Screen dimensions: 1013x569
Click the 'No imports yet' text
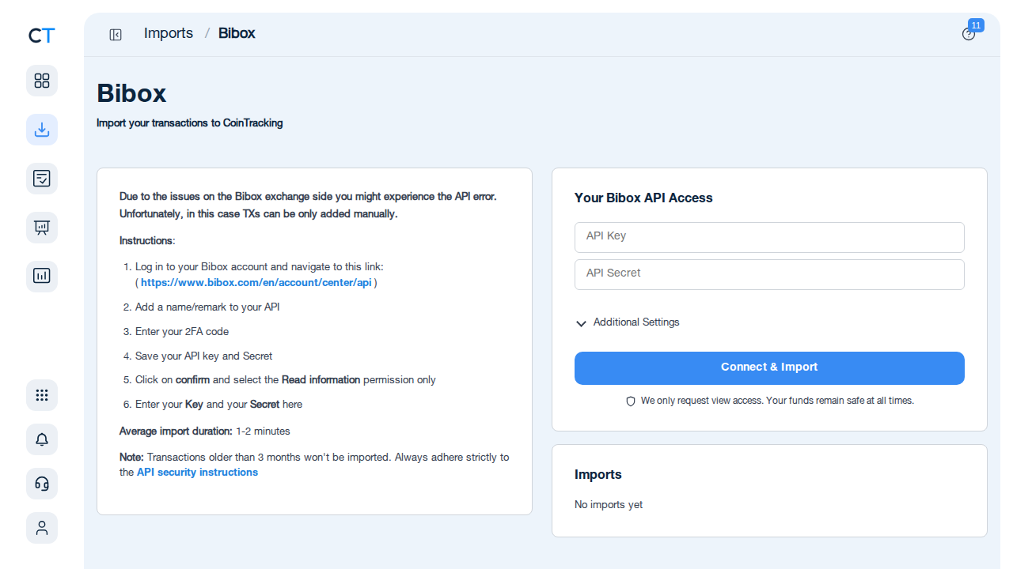point(609,505)
